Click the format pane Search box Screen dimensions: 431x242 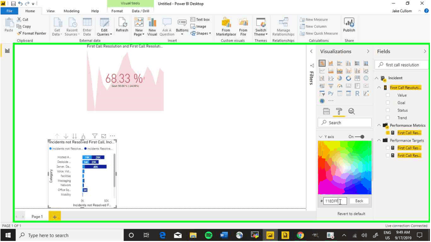click(x=345, y=123)
